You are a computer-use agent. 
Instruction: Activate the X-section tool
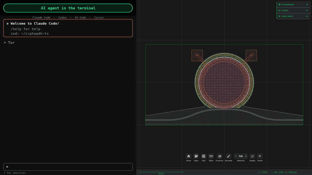pyautogui.click(x=220, y=156)
